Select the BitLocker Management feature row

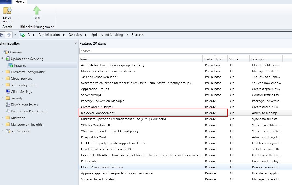tap(185, 113)
